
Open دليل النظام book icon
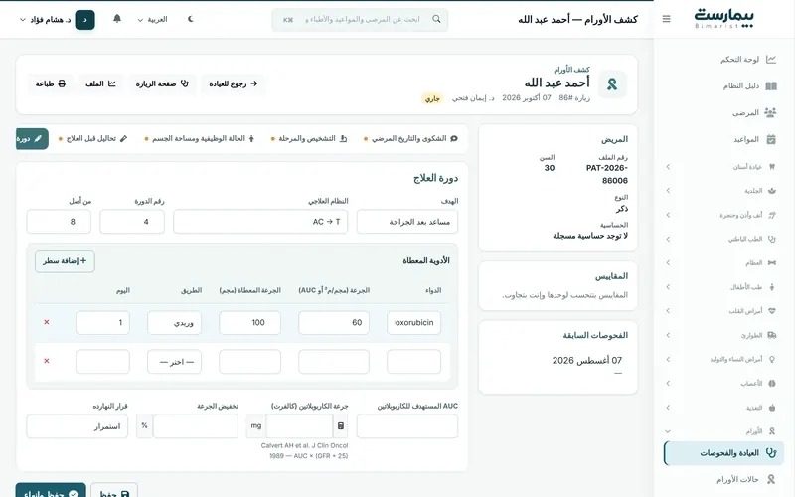coord(771,85)
